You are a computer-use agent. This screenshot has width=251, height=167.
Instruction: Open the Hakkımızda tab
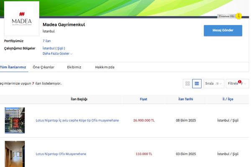(x=105, y=67)
